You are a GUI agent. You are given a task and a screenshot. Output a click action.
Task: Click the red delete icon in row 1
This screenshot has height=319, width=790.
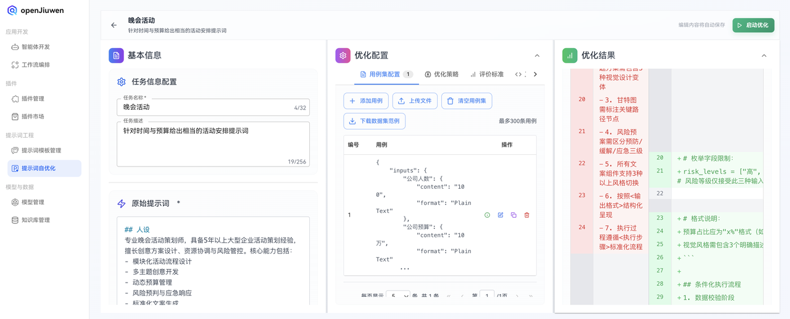[x=526, y=215]
